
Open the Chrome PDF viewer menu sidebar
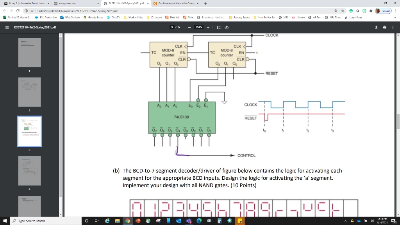6,27
